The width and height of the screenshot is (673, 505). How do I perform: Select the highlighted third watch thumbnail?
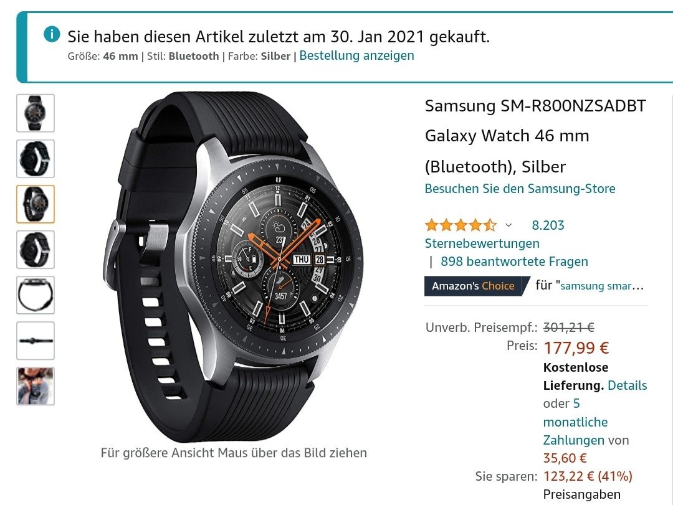tap(36, 204)
